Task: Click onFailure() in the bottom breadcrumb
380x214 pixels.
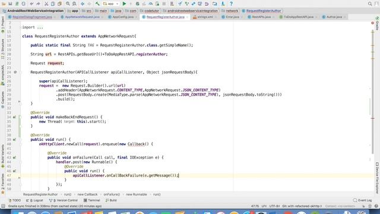Action: click(112, 194)
